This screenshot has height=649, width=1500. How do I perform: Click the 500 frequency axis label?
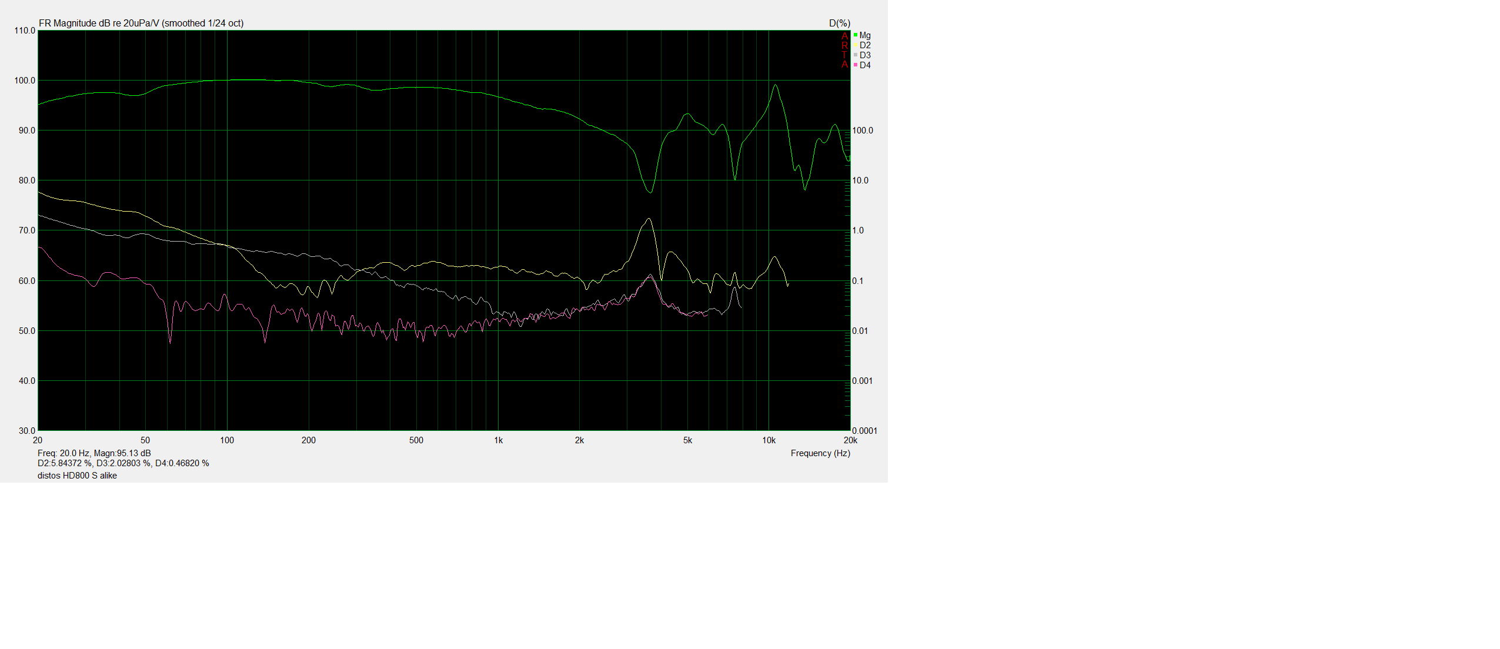(x=416, y=440)
